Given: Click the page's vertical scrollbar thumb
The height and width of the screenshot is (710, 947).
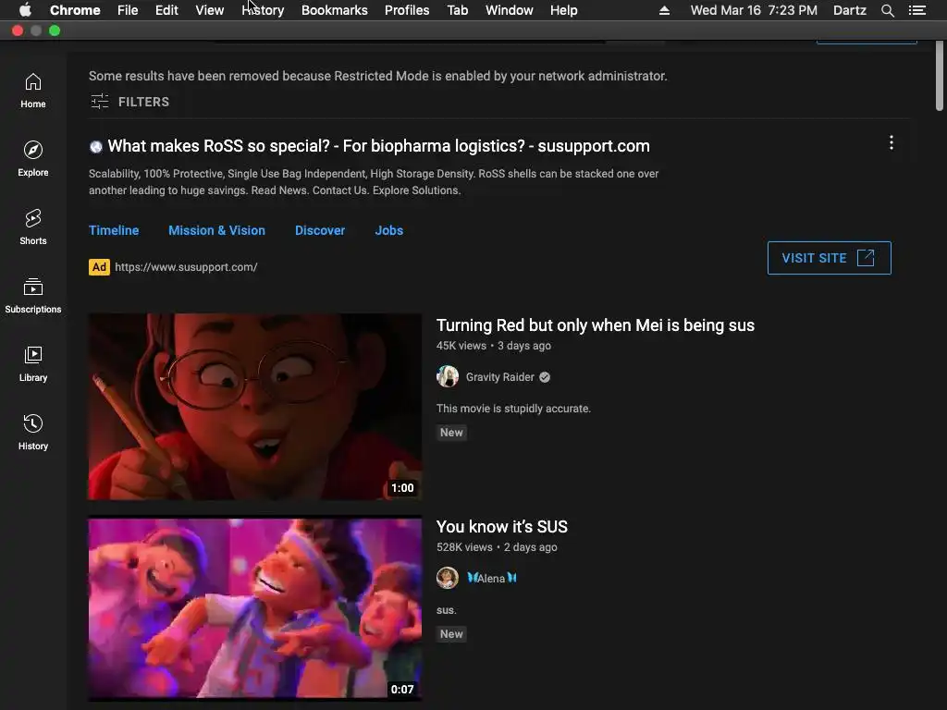Looking at the screenshot, I should click(940, 76).
